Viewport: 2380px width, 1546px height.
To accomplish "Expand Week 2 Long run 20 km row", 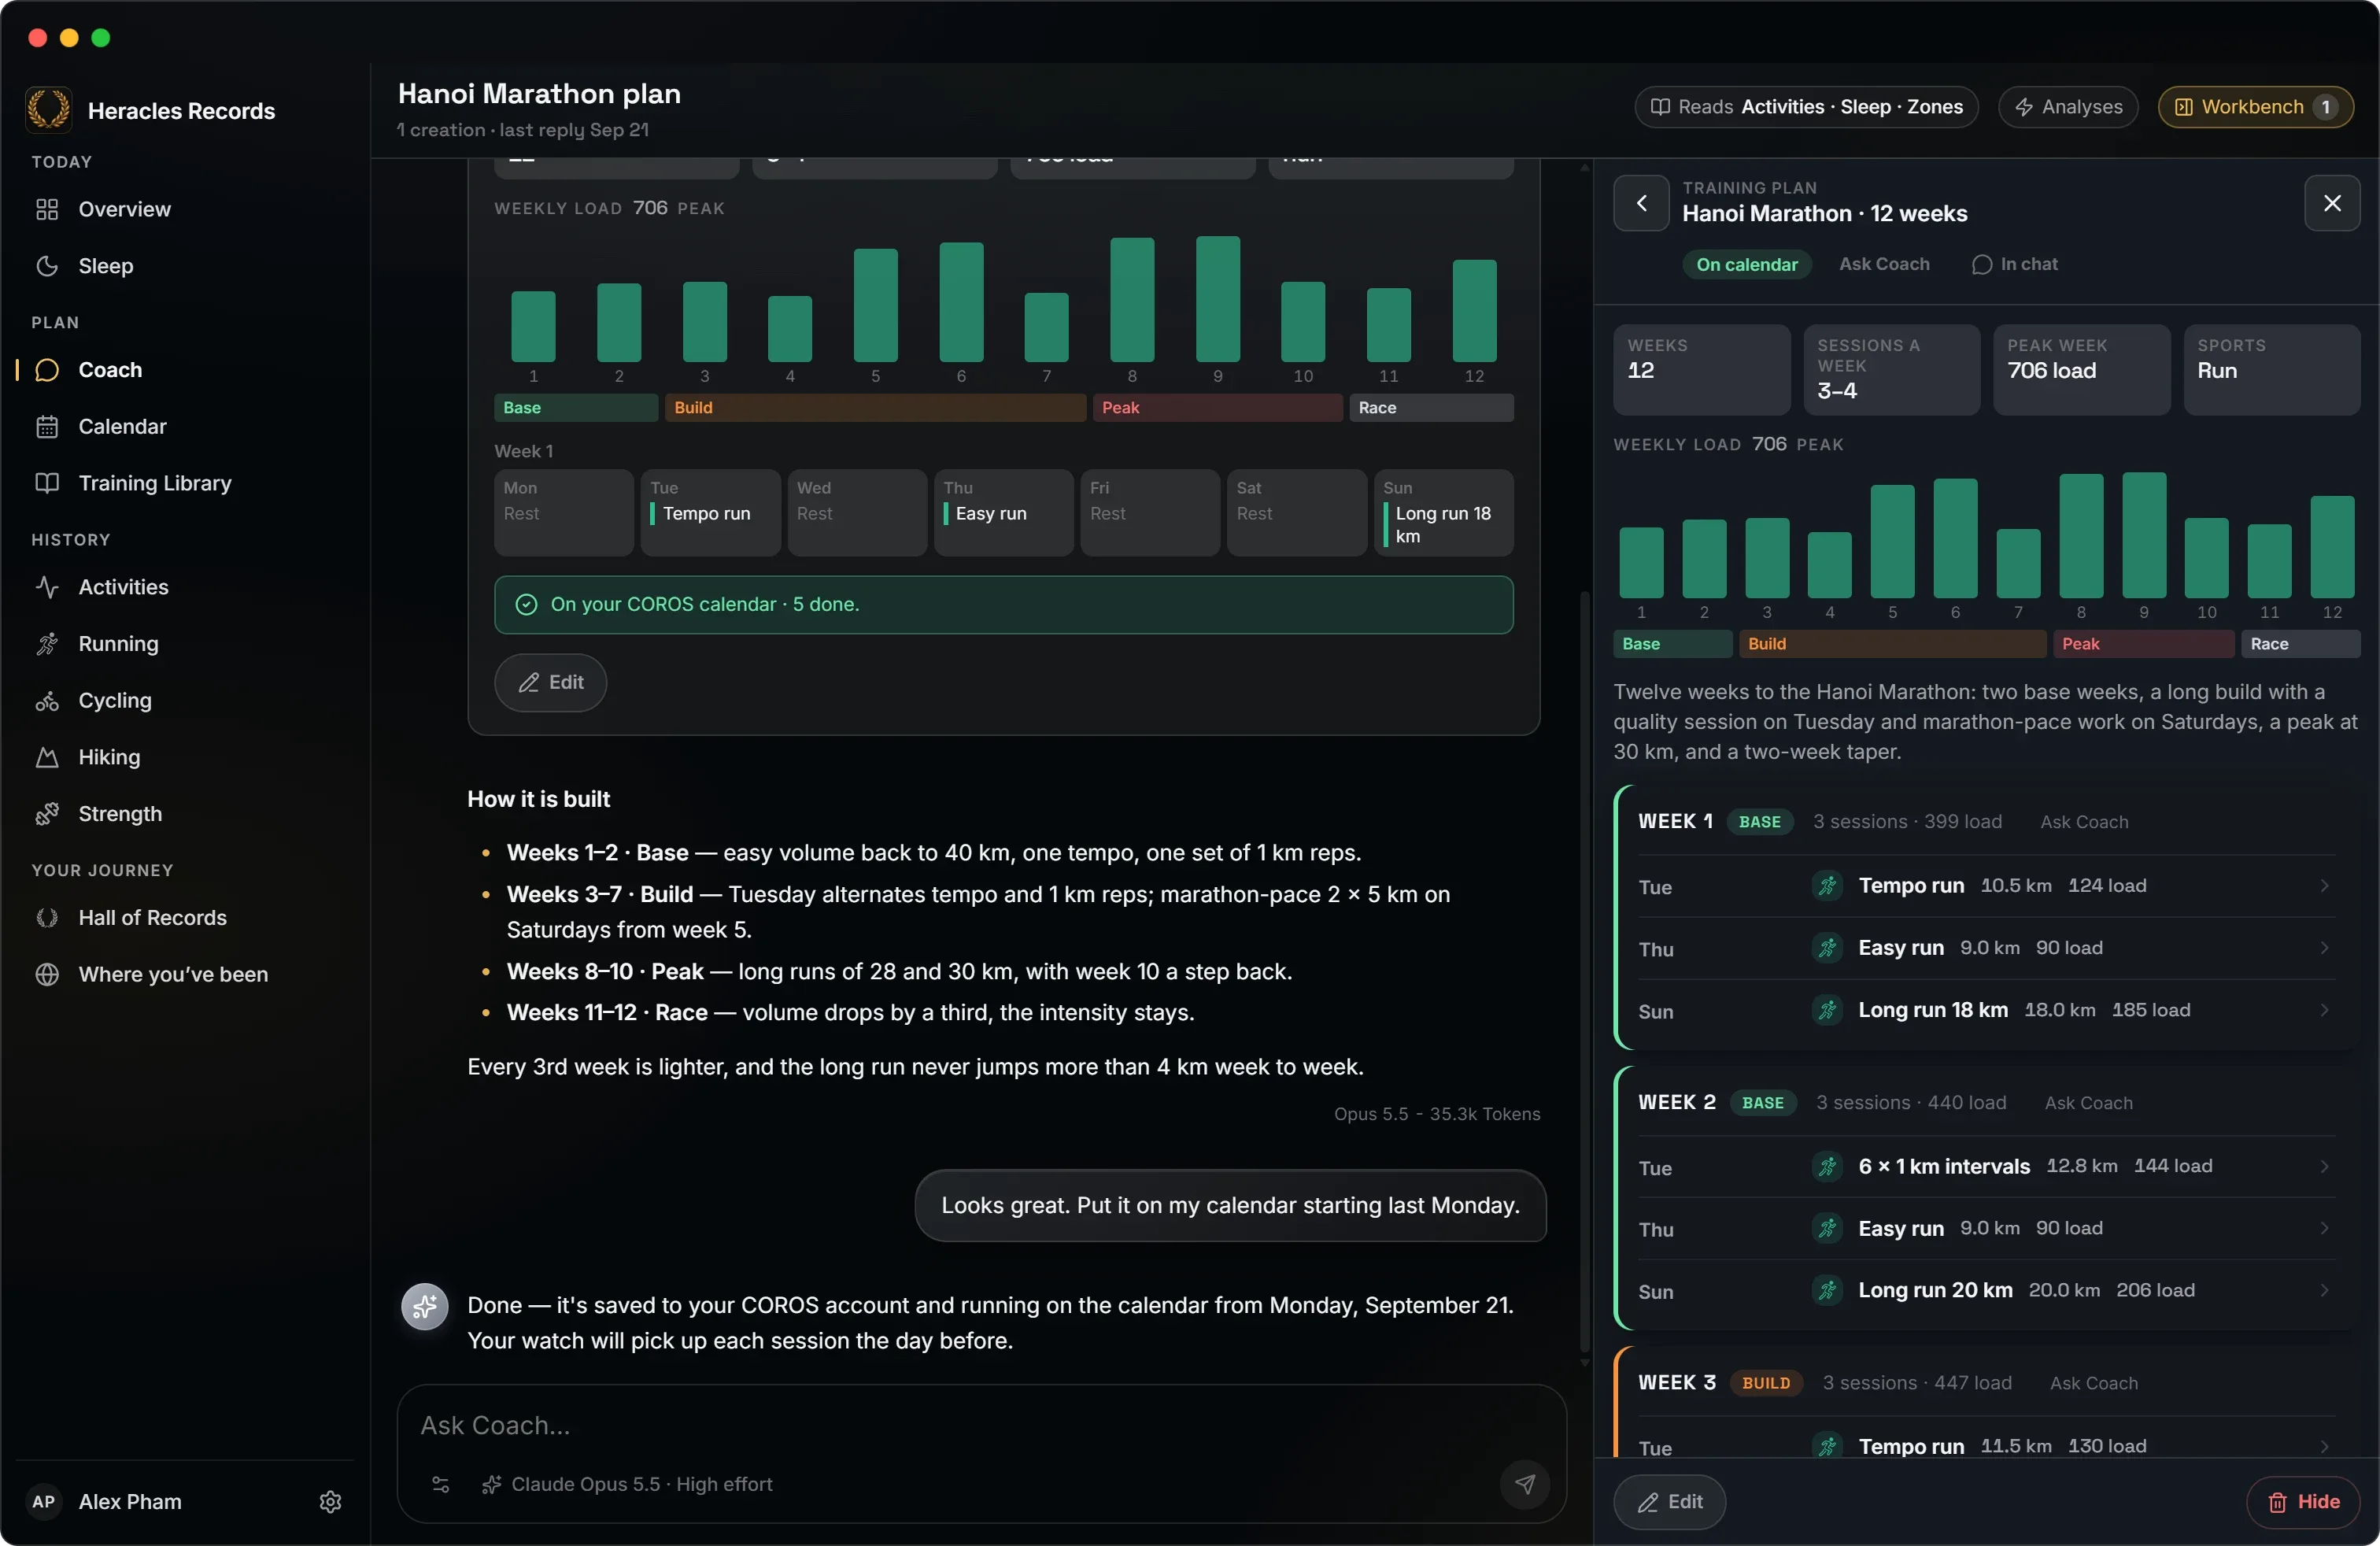I will 1985,1291.
